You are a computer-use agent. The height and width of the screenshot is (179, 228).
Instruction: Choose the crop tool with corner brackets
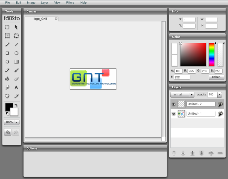point(16,36)
